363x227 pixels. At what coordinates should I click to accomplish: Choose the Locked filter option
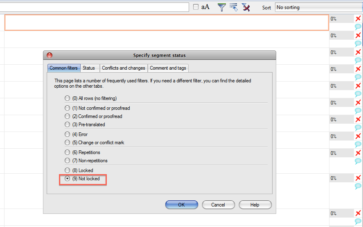point(67,170)
